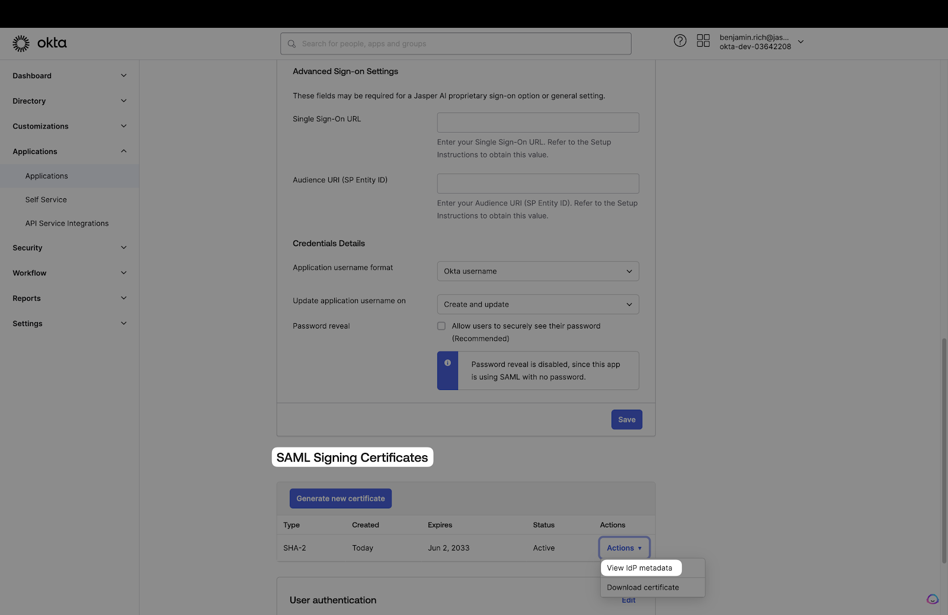Click the Single Sign-On URL field

[x=537, y=123]
